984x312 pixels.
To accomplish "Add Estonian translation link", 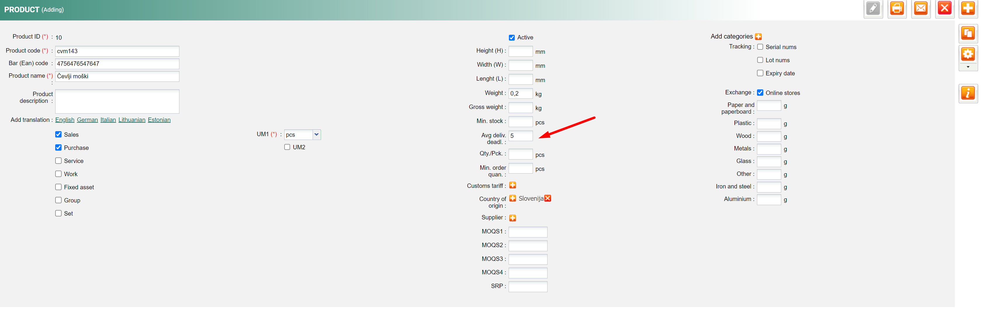I will (x=159, y=120).
